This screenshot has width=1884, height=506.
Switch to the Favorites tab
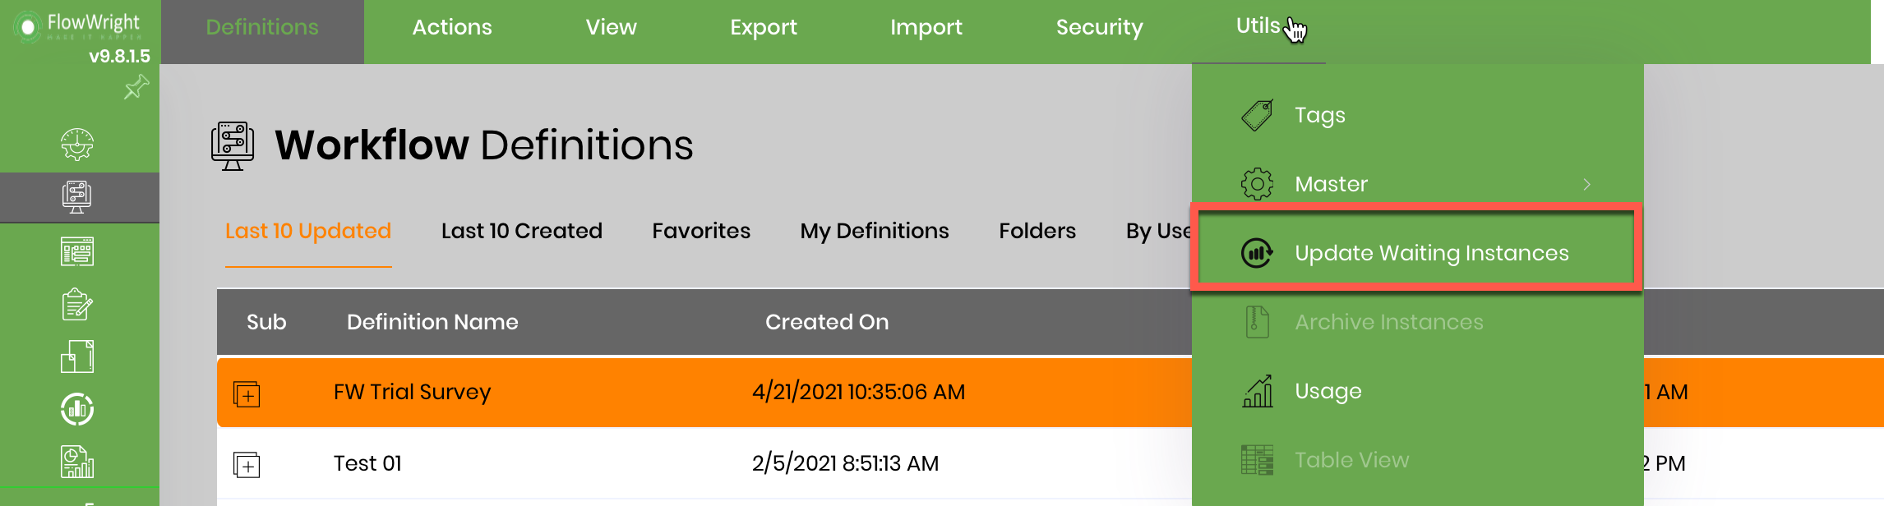pyautogui.click(x=700, y=231)
